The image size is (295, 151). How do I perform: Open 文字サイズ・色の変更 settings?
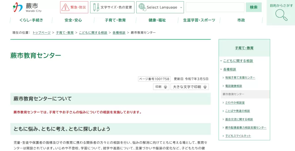click(112, 7)
